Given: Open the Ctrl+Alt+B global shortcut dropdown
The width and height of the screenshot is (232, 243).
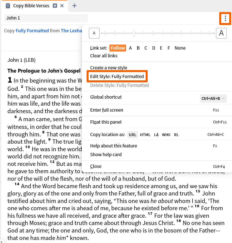Looking at the screenshot, I should 213,98.
